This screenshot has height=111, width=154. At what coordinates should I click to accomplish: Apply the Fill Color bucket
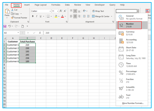pyautogui.click(x=56, y=16)
